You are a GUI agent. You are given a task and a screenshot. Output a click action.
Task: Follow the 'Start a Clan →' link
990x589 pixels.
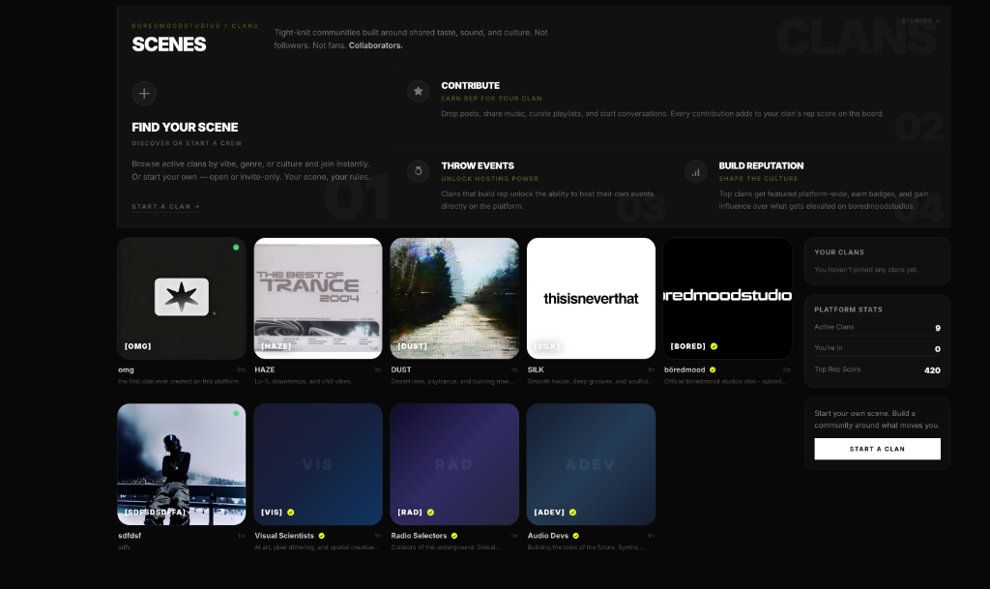(x=166, y=206)
